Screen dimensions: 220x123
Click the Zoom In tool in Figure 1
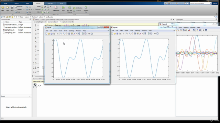[61, 33]
